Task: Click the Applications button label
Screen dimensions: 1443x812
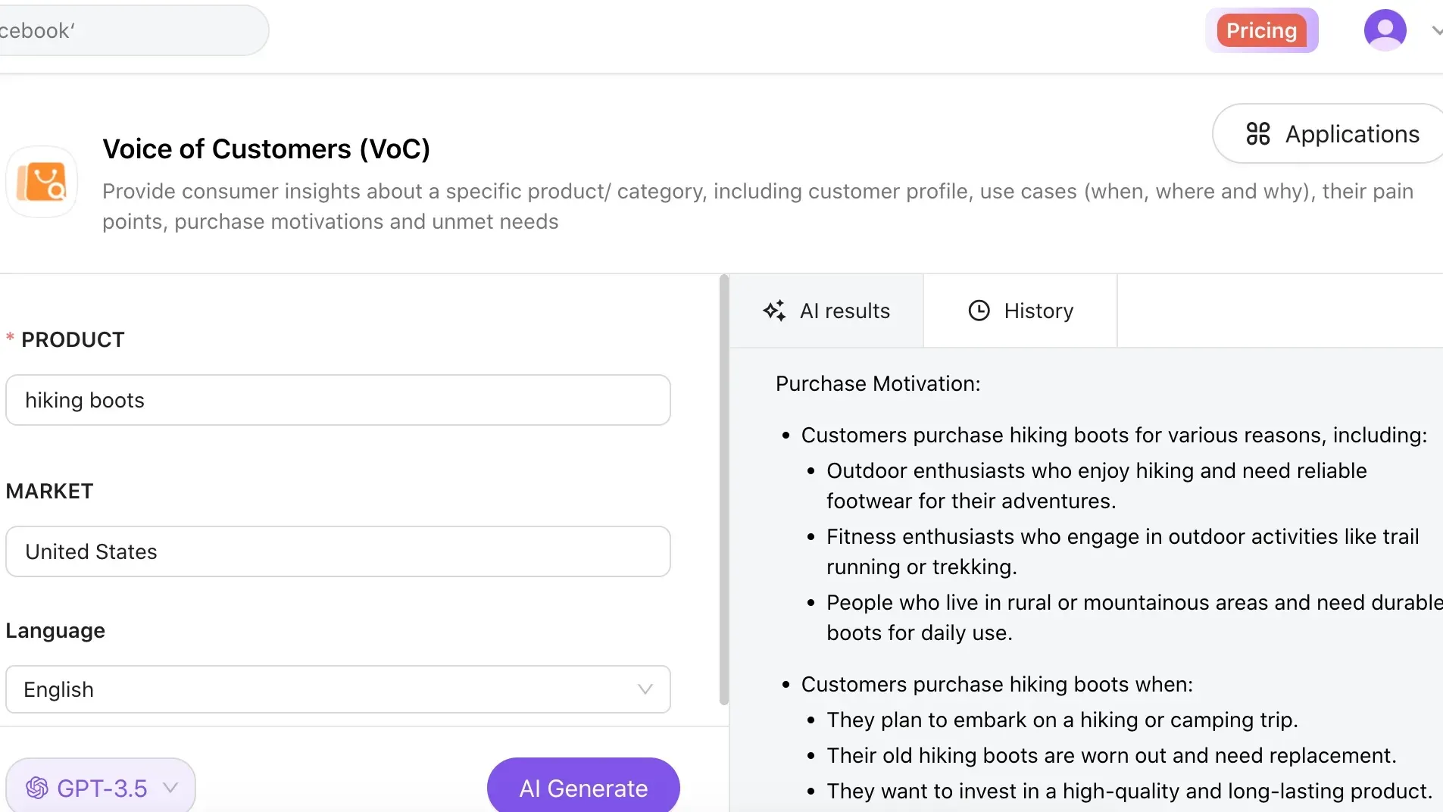Action: tap(1352, 134)
